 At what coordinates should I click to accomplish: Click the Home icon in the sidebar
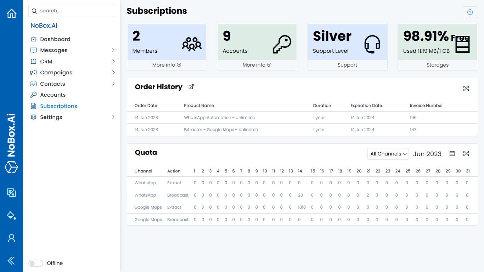pos(11,13)
